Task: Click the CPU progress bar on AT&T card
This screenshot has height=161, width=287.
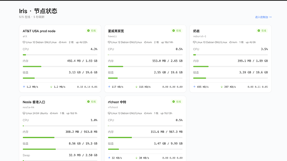Action: pos(60,55)
